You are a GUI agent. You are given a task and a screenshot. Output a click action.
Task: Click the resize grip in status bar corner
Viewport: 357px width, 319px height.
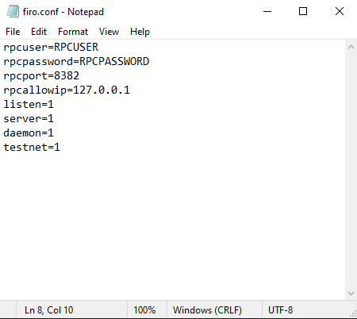pos(353,313)
